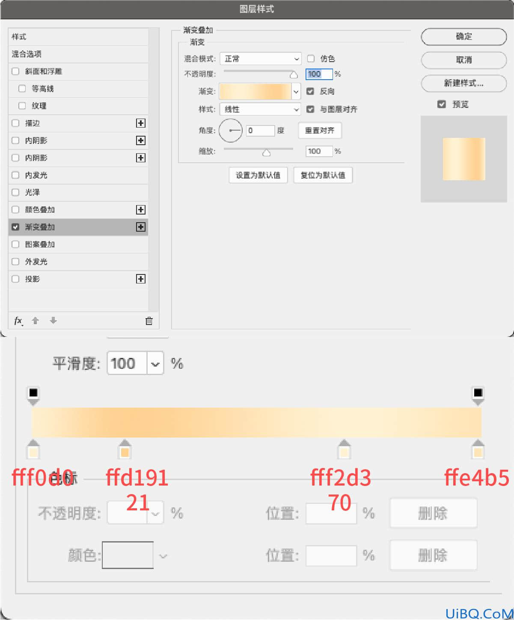Enable 斜面和浮雕 checkbox
Viewport: 514px width, 620px height.
click(15, 72)
